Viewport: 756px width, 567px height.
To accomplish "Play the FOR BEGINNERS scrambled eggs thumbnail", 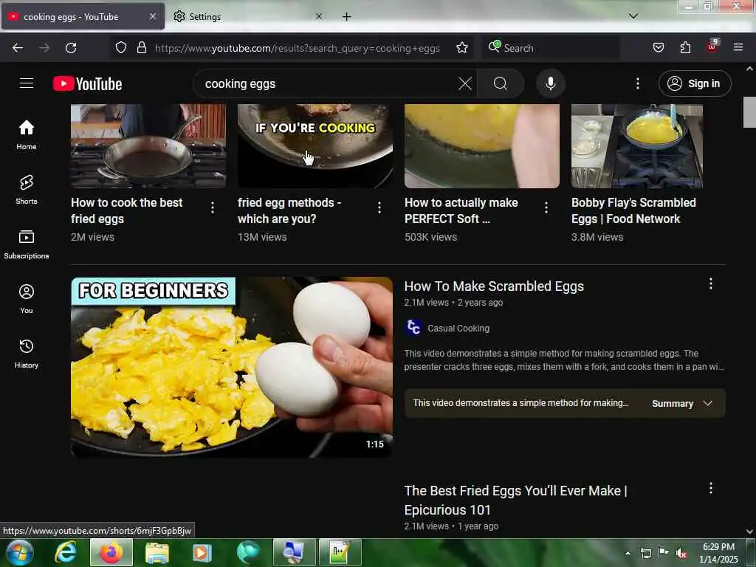I will pyautogui.click(x=231, y=367).
